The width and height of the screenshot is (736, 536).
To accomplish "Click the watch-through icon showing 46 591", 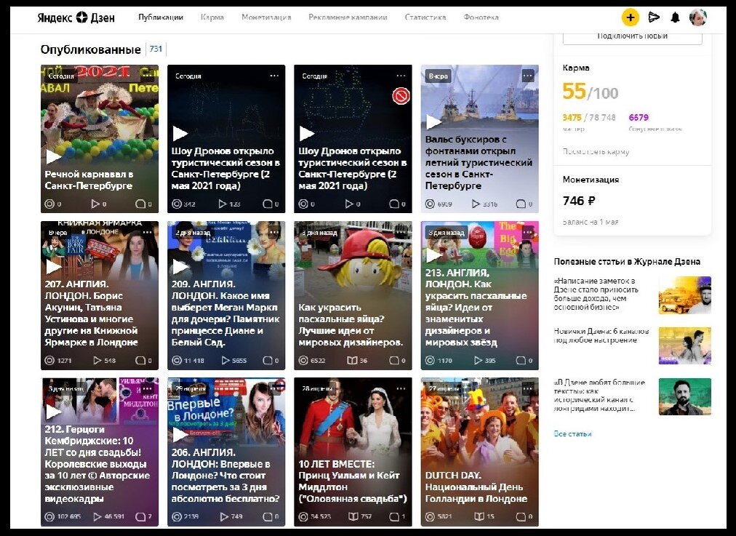I will coord(97,517).
